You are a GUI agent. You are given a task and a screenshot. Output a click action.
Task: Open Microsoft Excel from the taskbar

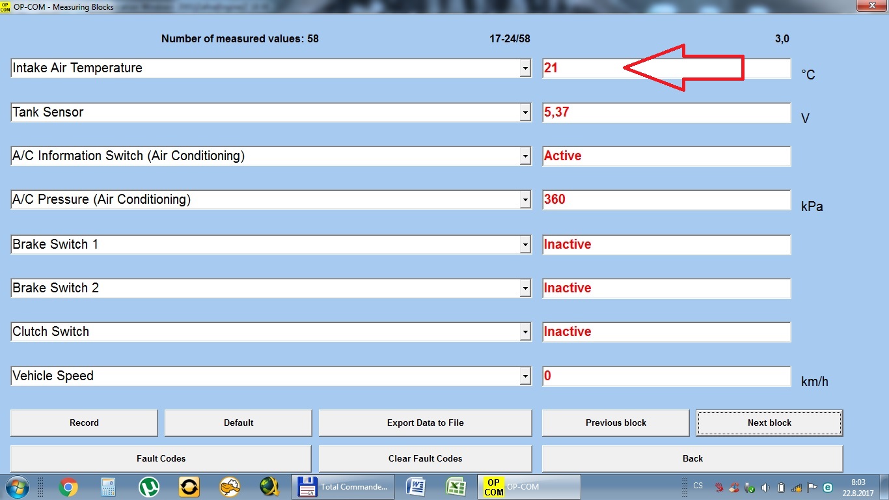click(x=456, y=486)
